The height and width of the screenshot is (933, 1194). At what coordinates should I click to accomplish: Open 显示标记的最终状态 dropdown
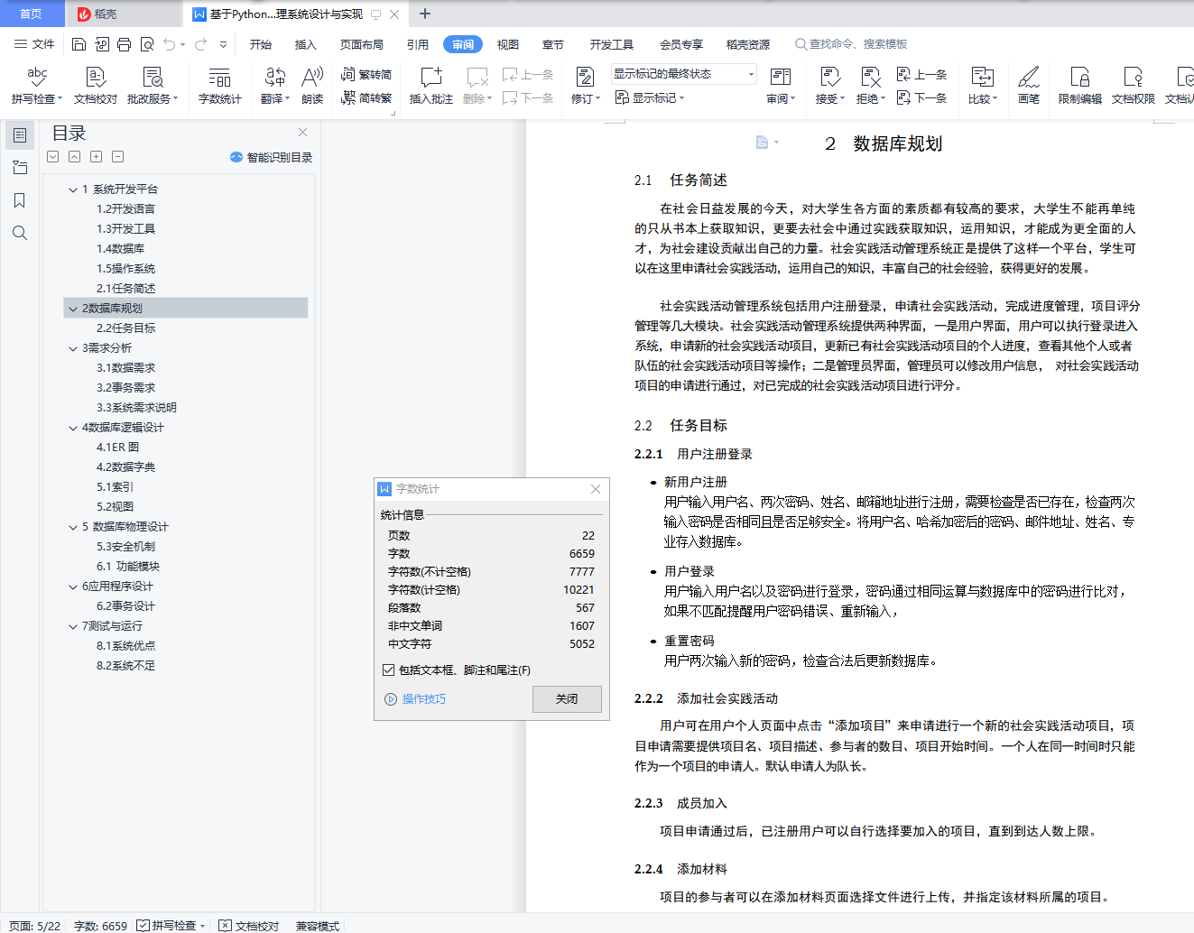684,74
